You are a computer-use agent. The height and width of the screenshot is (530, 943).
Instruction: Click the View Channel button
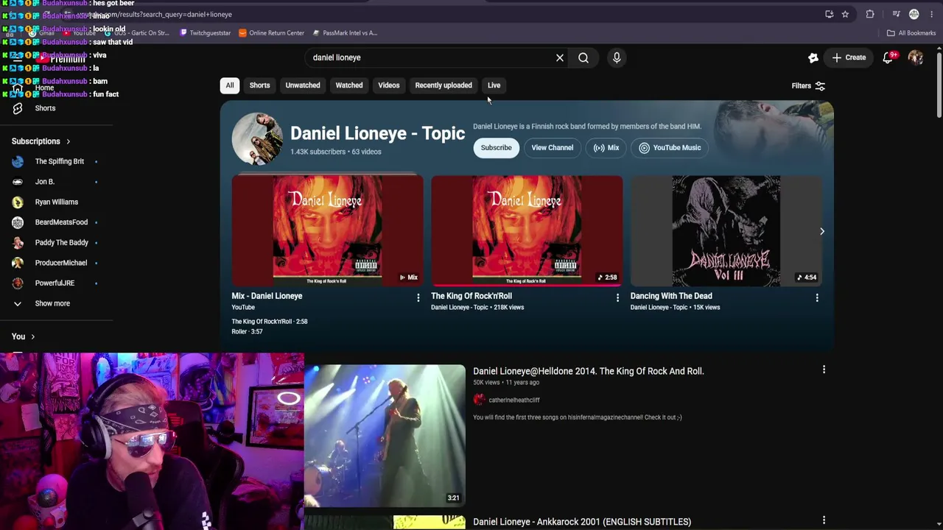(x=553, y=148)
